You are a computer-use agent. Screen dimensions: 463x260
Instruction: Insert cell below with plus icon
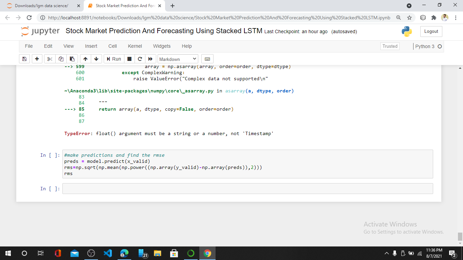(37, 59)
